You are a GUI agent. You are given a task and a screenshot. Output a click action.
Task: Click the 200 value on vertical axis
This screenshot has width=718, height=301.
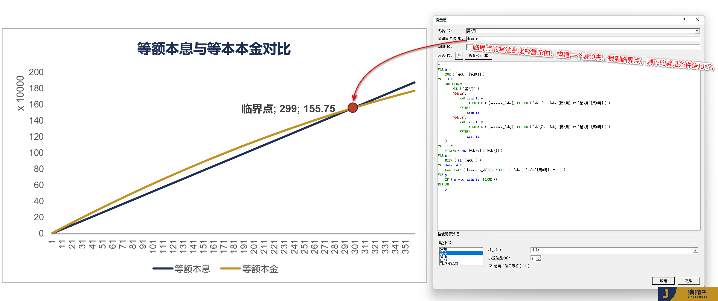coord(36,72)
